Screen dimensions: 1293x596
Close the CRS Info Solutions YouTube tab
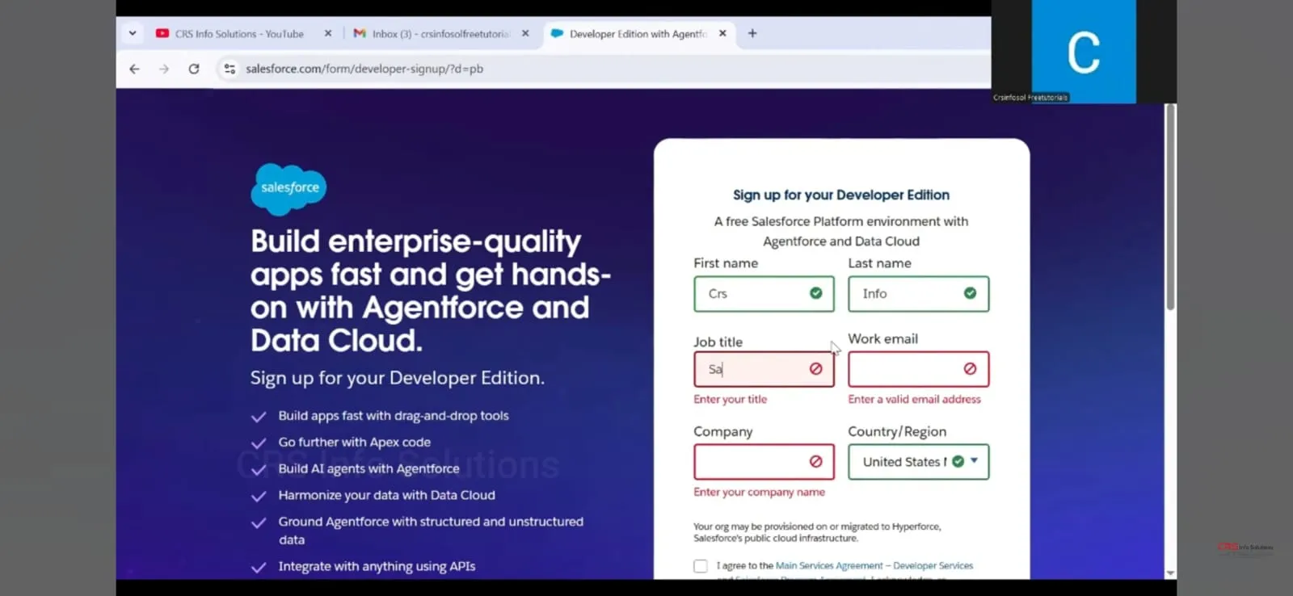click(x=327, y=34)
